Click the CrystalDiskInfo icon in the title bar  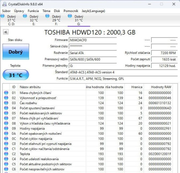pyautogui.click(x=5, y=4)
